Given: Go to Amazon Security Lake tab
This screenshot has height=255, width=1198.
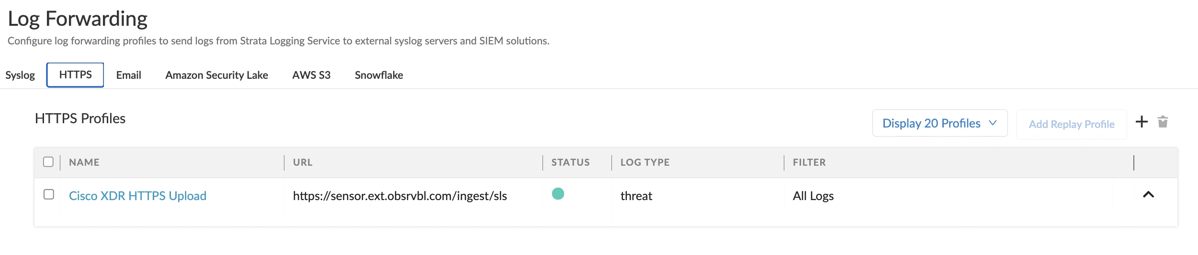Looking at the screenshot, I should tap(216, 75).
